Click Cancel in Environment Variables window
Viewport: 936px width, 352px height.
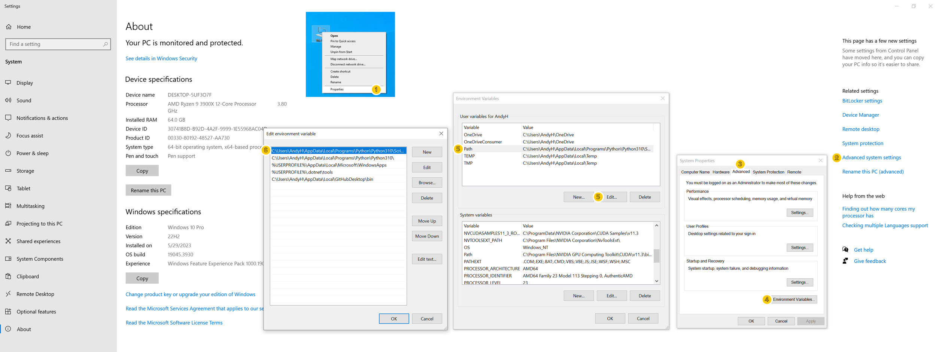point(643,318)
